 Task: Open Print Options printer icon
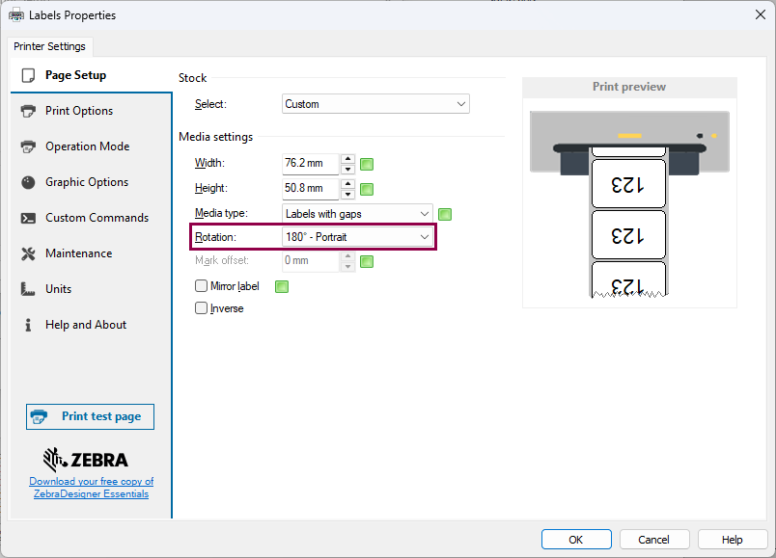tap(28, 111)
